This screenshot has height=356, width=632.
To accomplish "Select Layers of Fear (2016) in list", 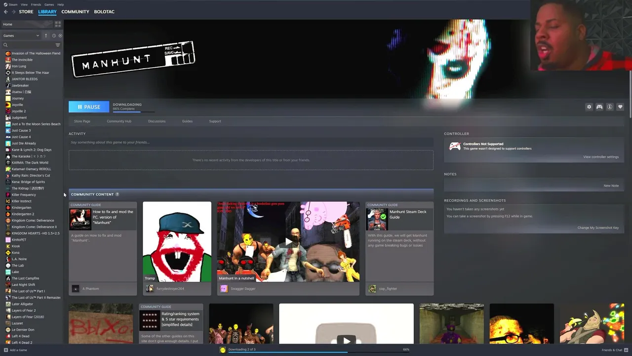I will click(28, 317).
